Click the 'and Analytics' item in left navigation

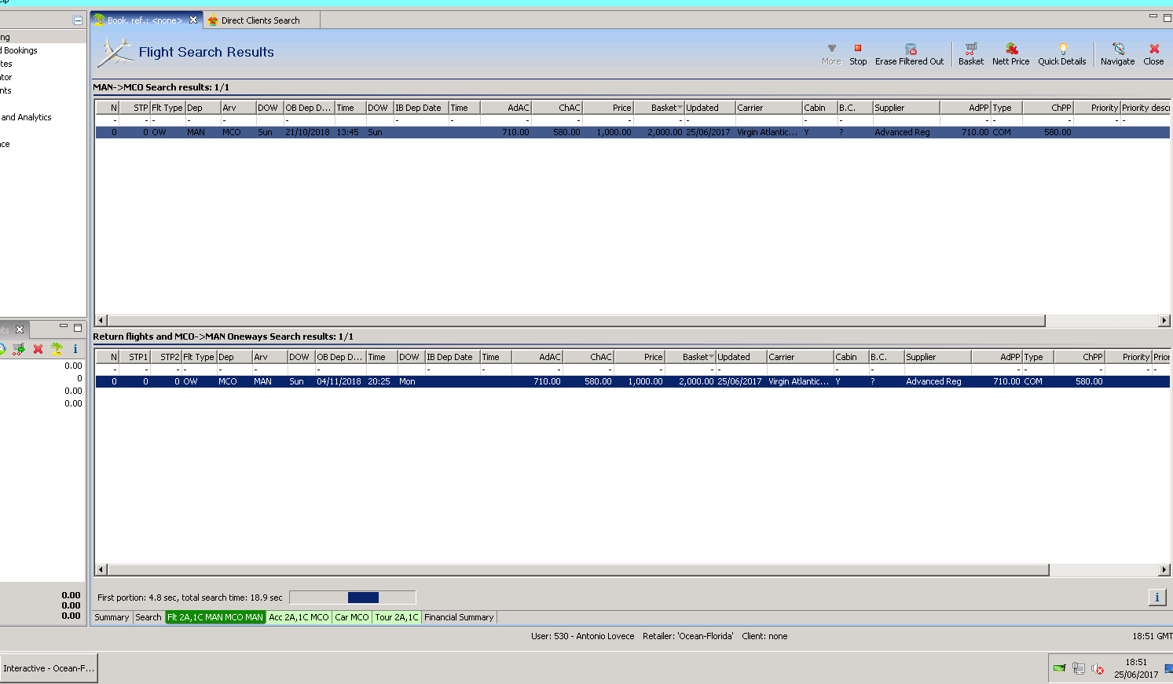tap(27, 117)
